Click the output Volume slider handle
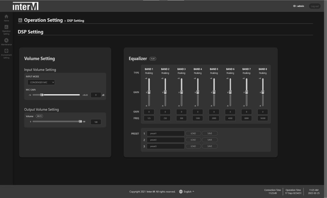Screen dimensions: 327x198 tap(80, 121)
